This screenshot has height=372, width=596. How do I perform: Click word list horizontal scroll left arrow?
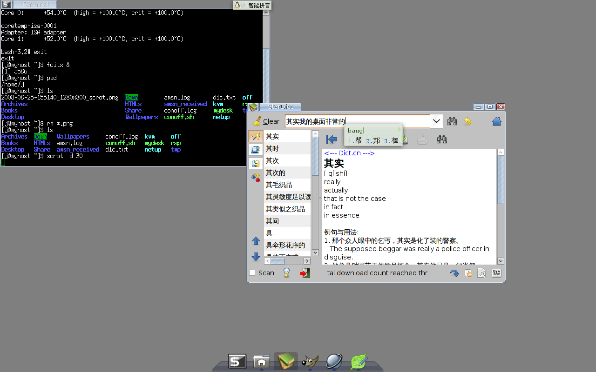(x=267, y=261)
